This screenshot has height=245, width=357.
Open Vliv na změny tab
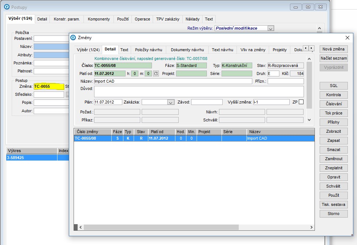[253, 50]
